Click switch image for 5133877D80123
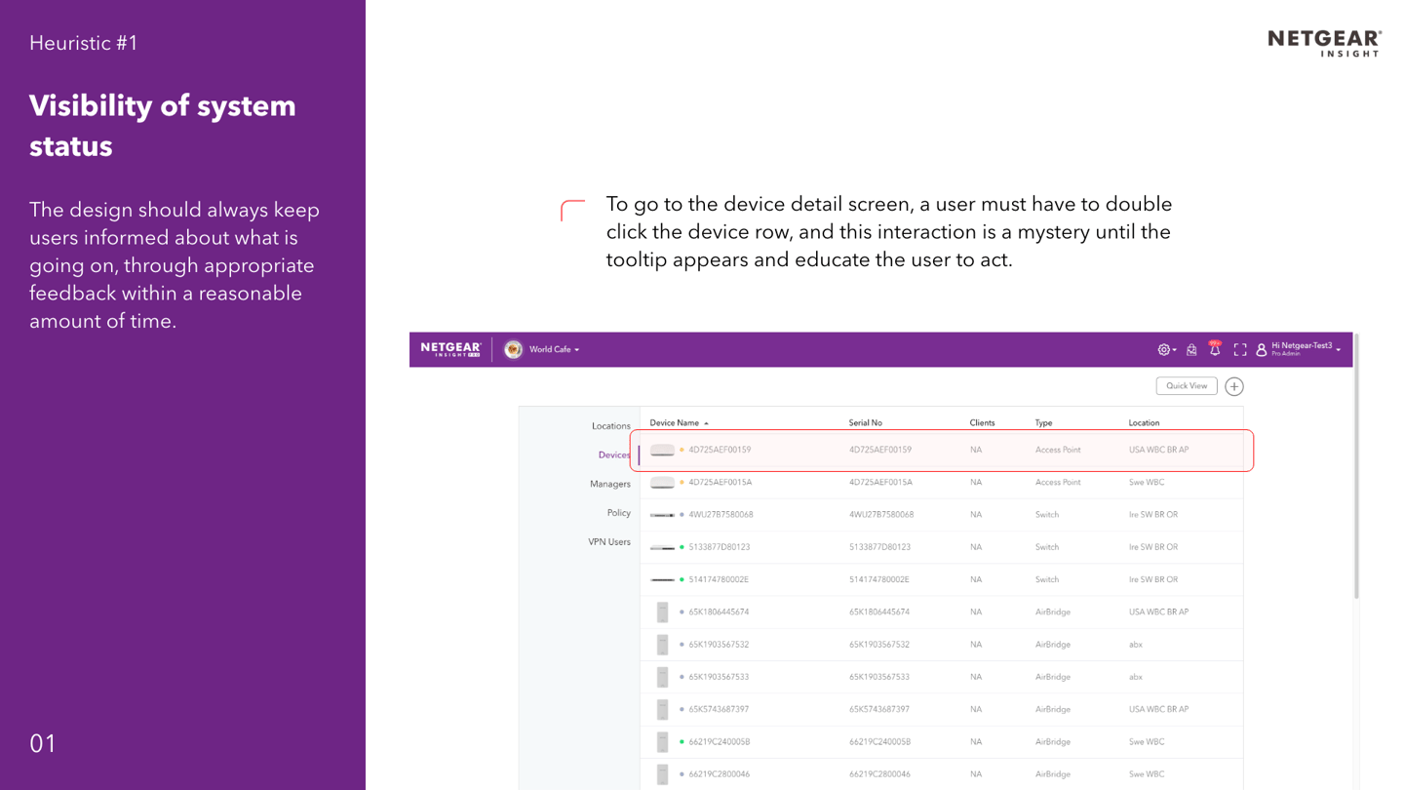Viewport: 1404px width, 790px height. tap(662, 547)
